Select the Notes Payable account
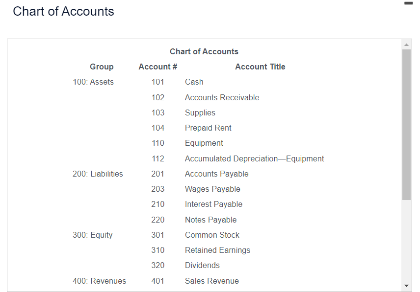This screenshot has width=420, height=292. (x=210, y=220)
